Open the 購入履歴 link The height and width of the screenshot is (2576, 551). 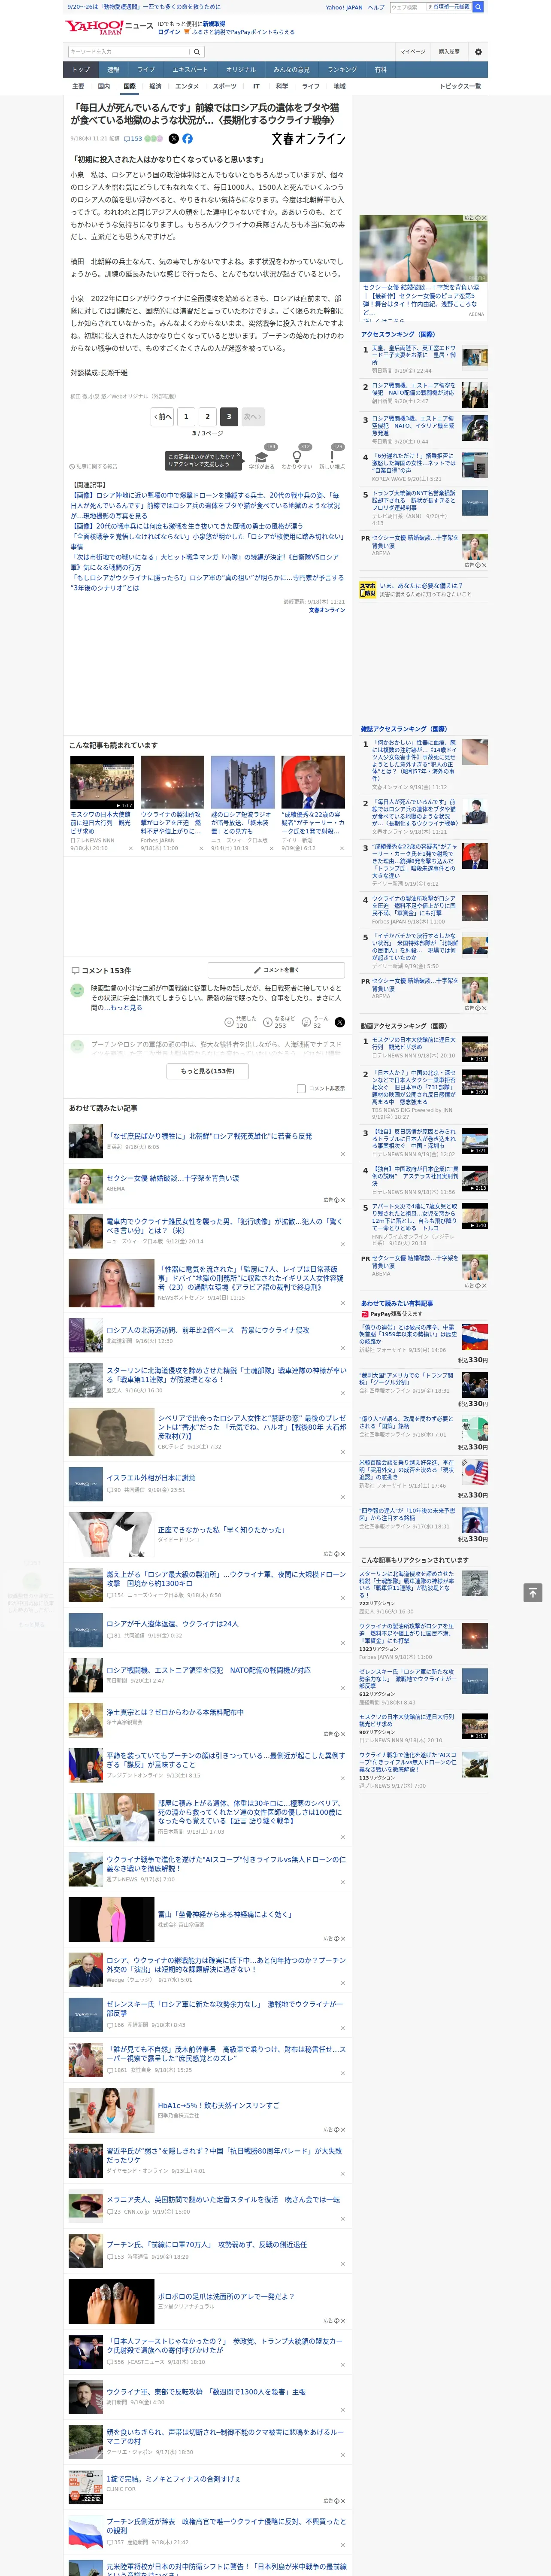pos(449,51)
